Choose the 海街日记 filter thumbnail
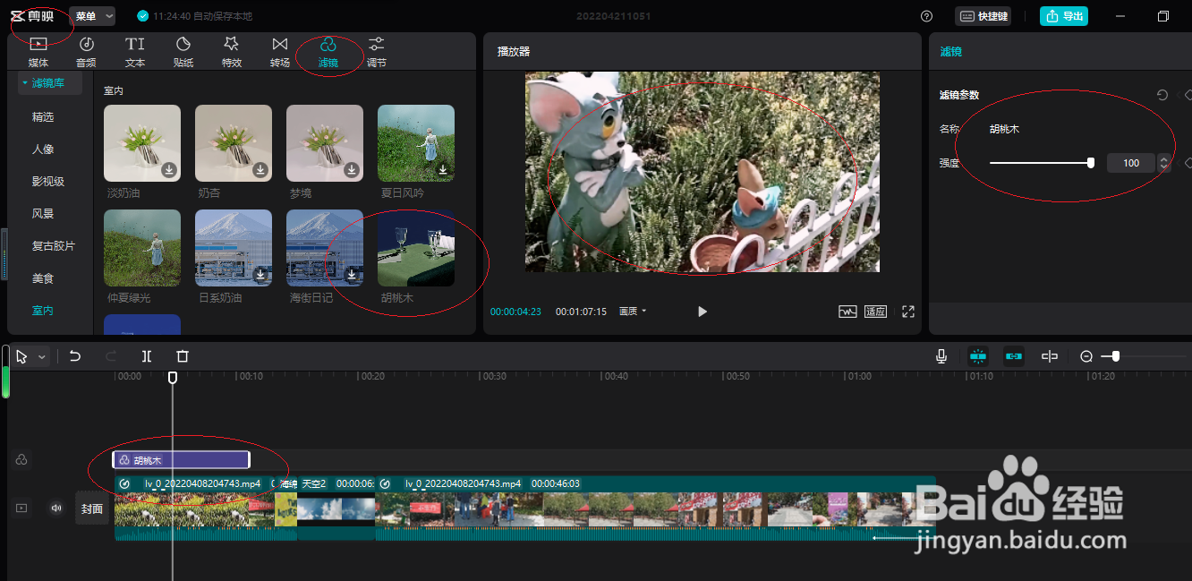 pos(325,248)
